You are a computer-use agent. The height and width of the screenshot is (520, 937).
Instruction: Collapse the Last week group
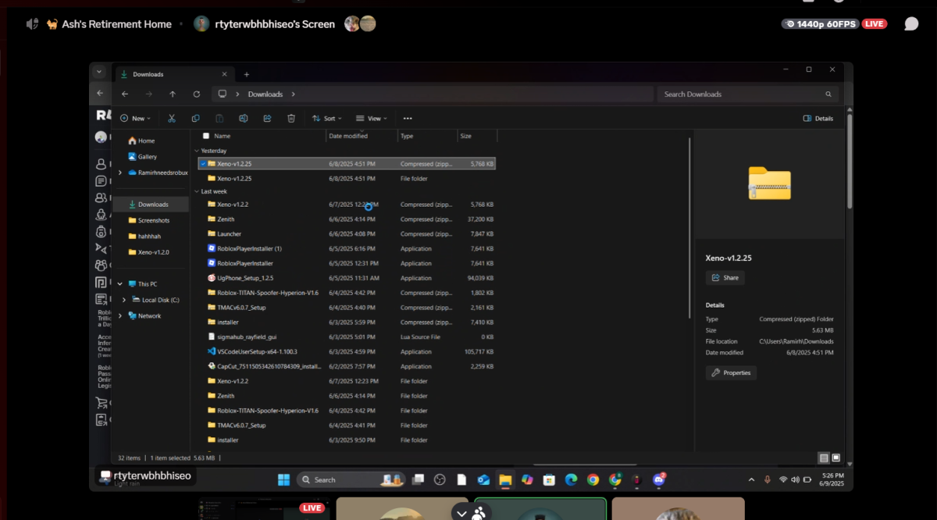(197, 191)
